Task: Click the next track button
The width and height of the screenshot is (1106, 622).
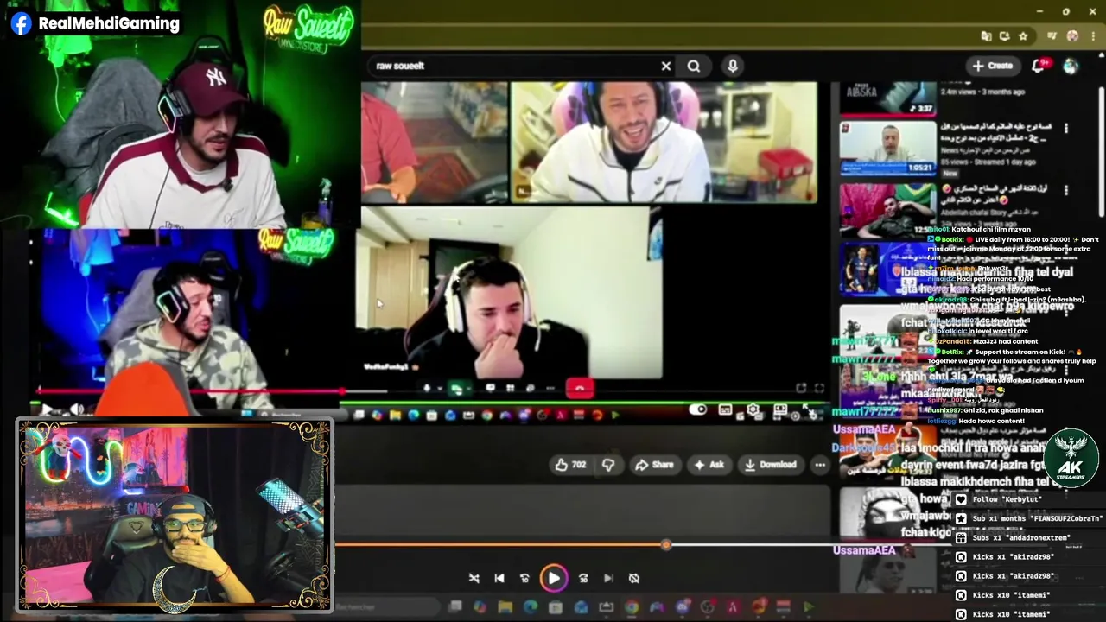Action: (x=608, y=578)
